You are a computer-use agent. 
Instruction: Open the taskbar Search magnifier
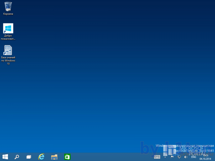coord(17,157)
